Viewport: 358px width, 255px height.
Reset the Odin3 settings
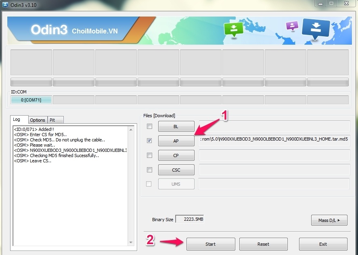tap(263, 244)
